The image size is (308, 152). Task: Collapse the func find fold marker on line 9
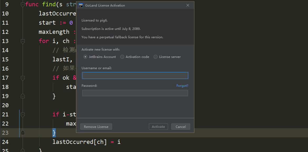(23, 4)
